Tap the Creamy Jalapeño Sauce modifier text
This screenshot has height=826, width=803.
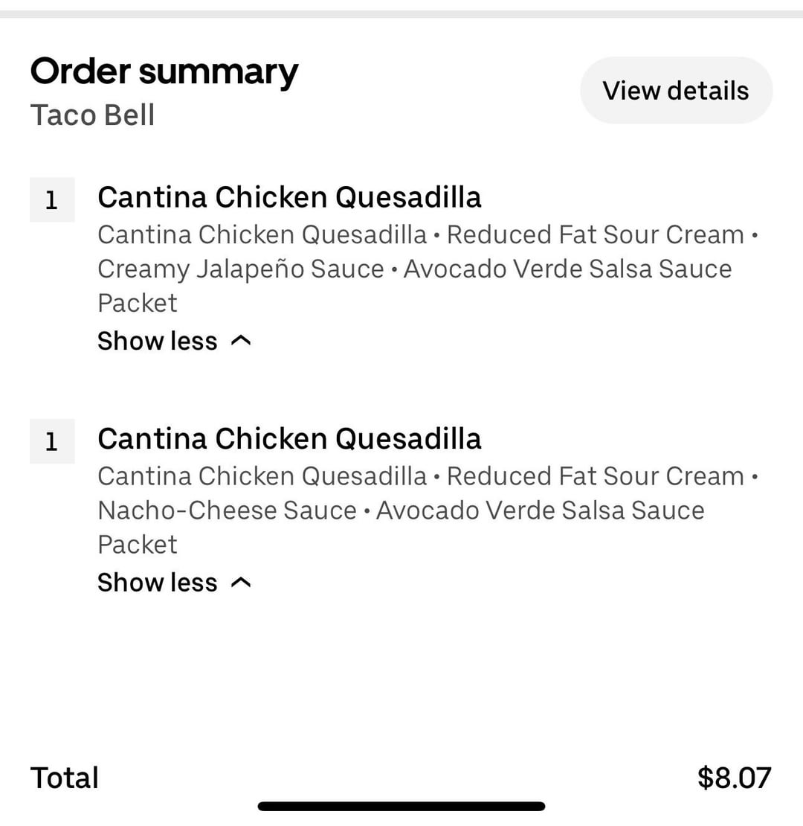tap(241, 269)
